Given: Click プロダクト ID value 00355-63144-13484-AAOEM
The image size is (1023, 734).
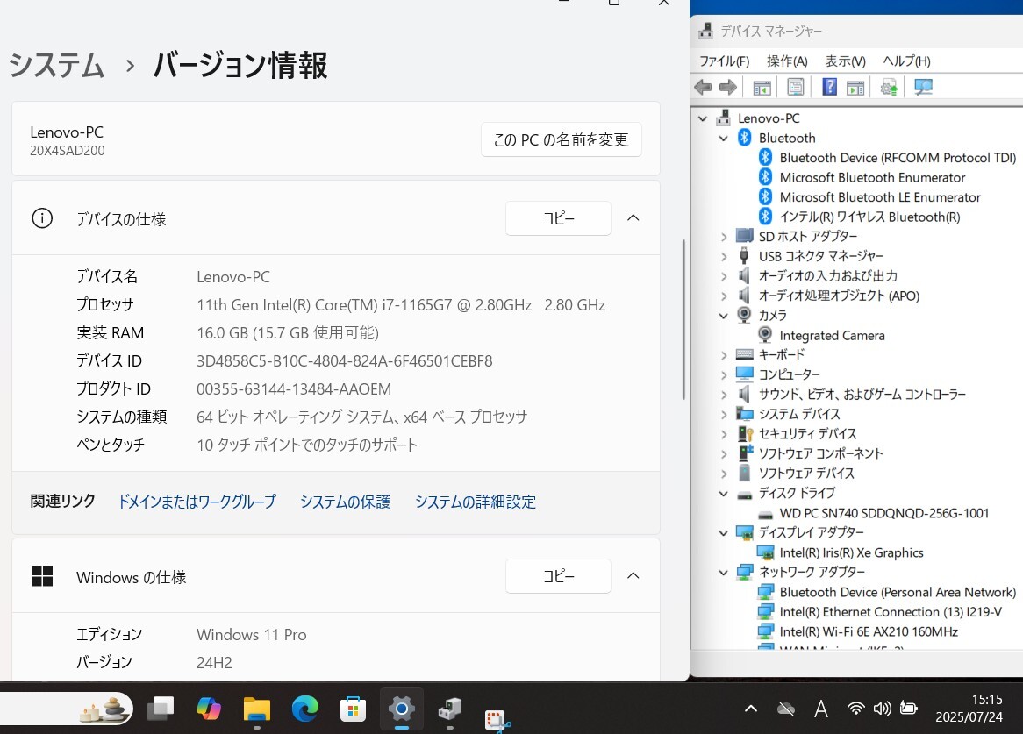Looking at the screenshot, I should 294,389.
